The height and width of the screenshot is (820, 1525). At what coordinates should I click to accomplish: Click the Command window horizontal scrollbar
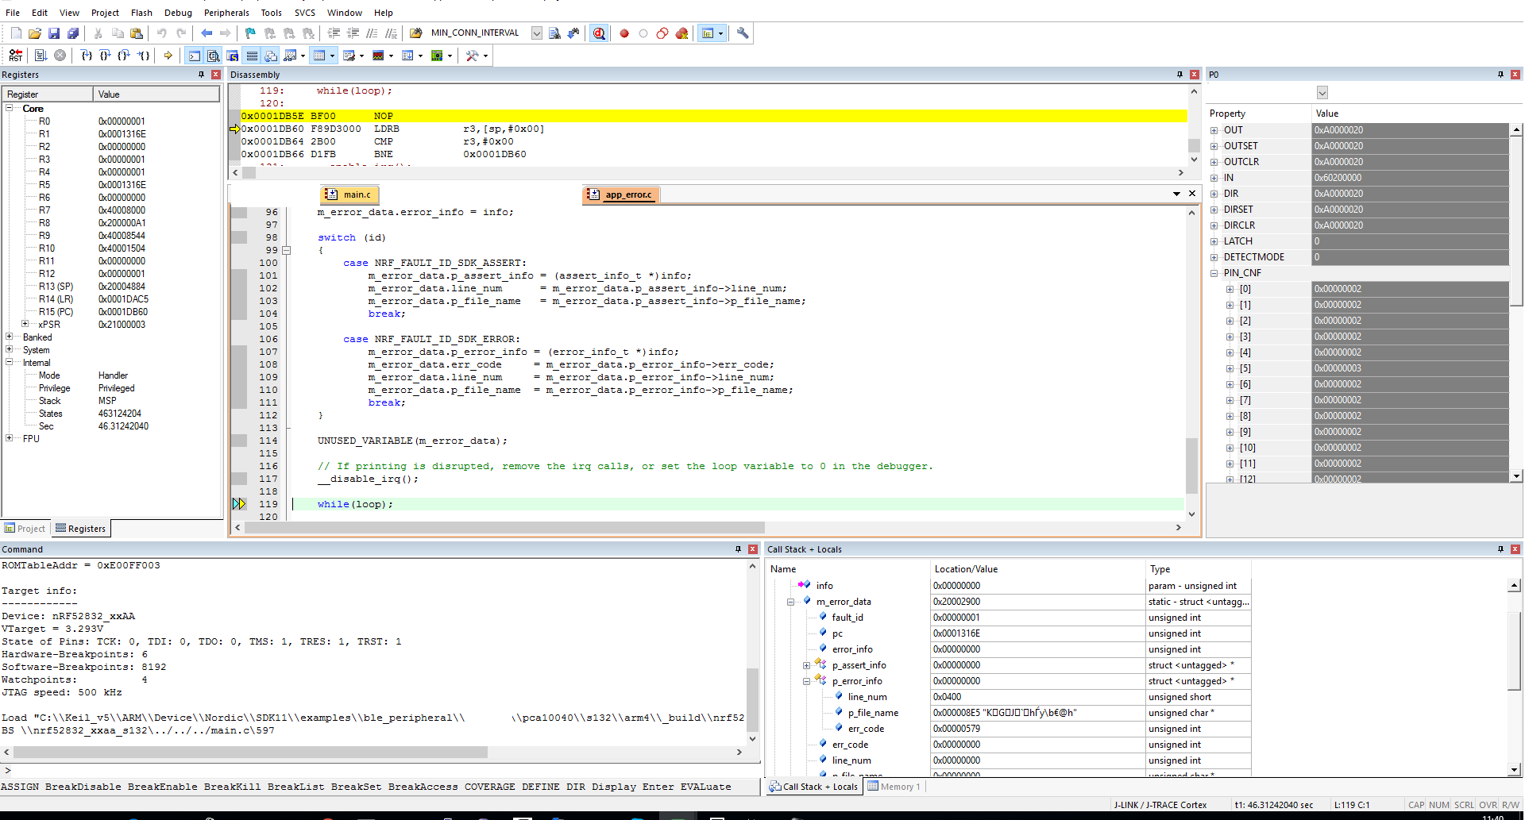250,752
